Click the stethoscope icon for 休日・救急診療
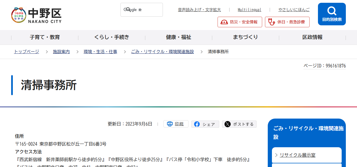 tap(271, 22)
